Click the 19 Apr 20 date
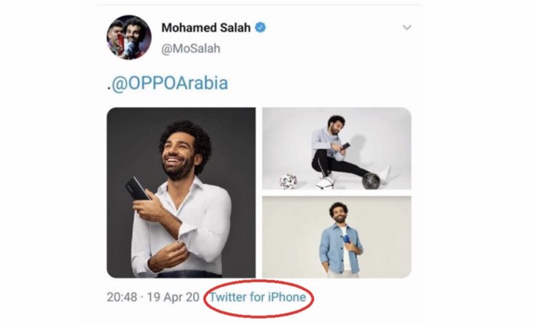The image size is (537, 324). (x=174, y=297)
